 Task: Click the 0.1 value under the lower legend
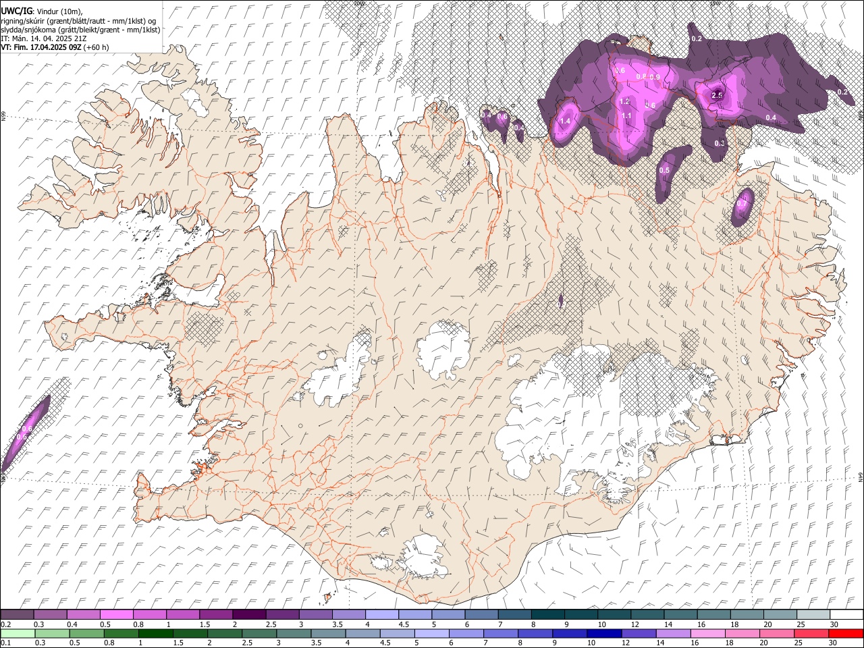coord(5,643)
